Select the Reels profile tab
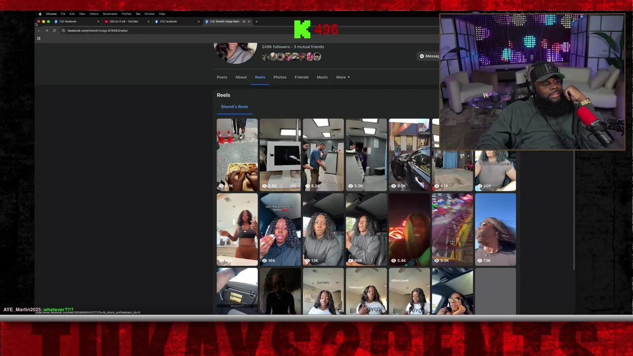This screenshot has width=633, height=356. [260, 77]
